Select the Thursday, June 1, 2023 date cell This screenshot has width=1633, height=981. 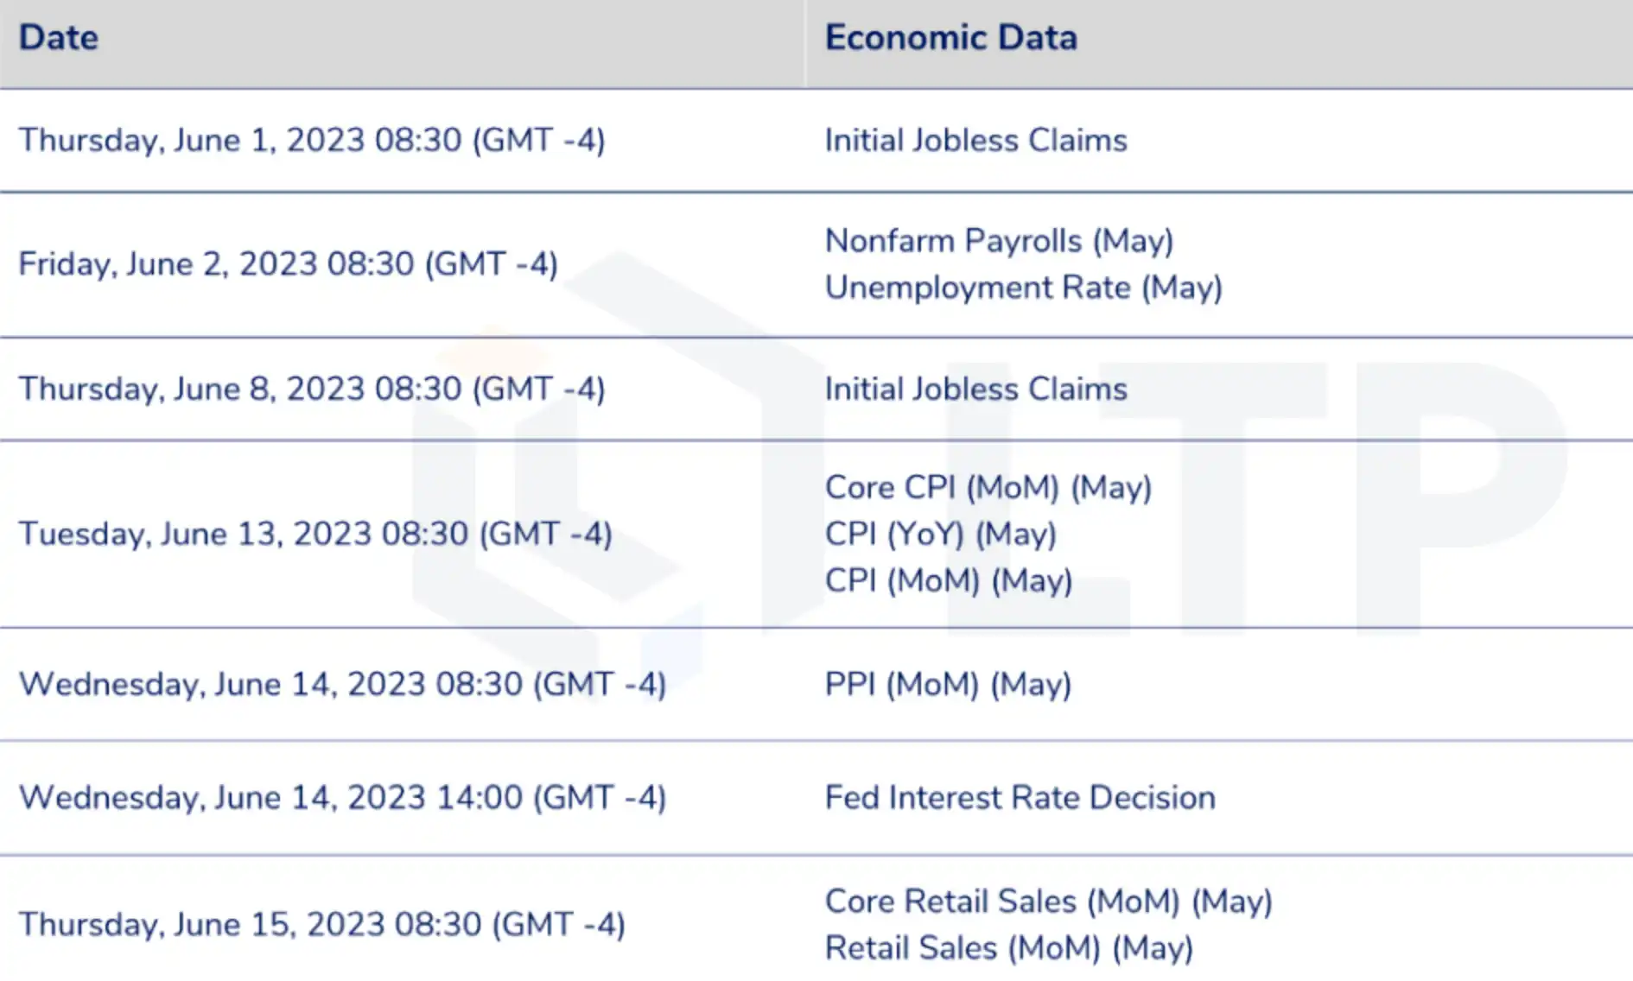[x=312, y=140]
